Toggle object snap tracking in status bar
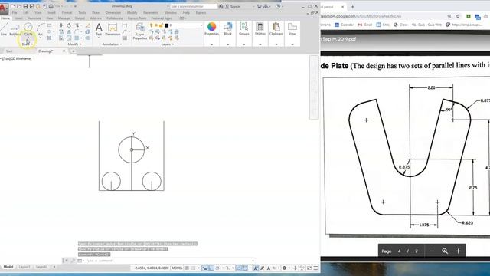Image resolution: width=490 pixels, height=276 pixels. click(x=238, y=268)
